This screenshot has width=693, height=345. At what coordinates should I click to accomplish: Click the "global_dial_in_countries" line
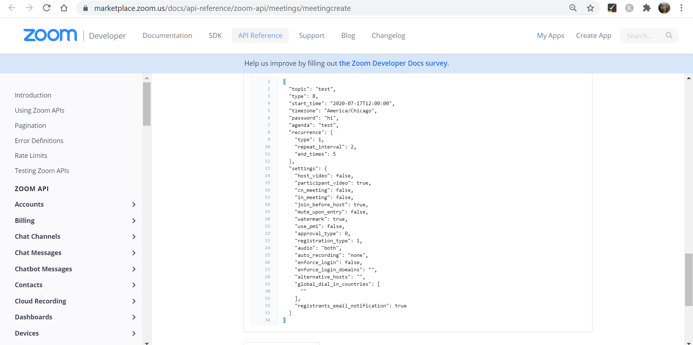337,284
